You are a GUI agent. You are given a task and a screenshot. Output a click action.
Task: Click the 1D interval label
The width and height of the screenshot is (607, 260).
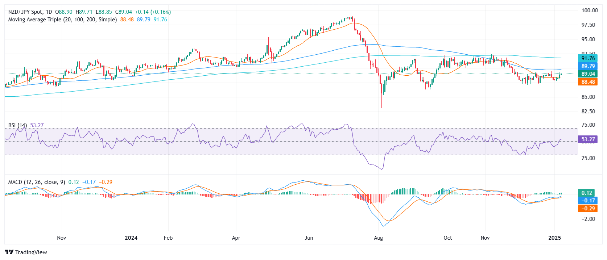tap(49, 12)
